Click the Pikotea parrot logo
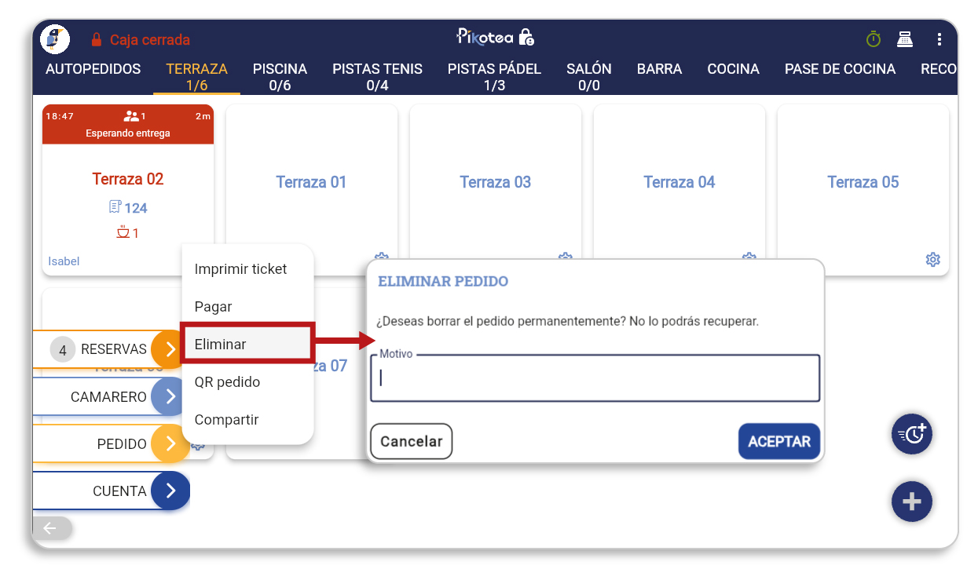The height and width of the screenshot is (580, 978). [x=55, y=39]
